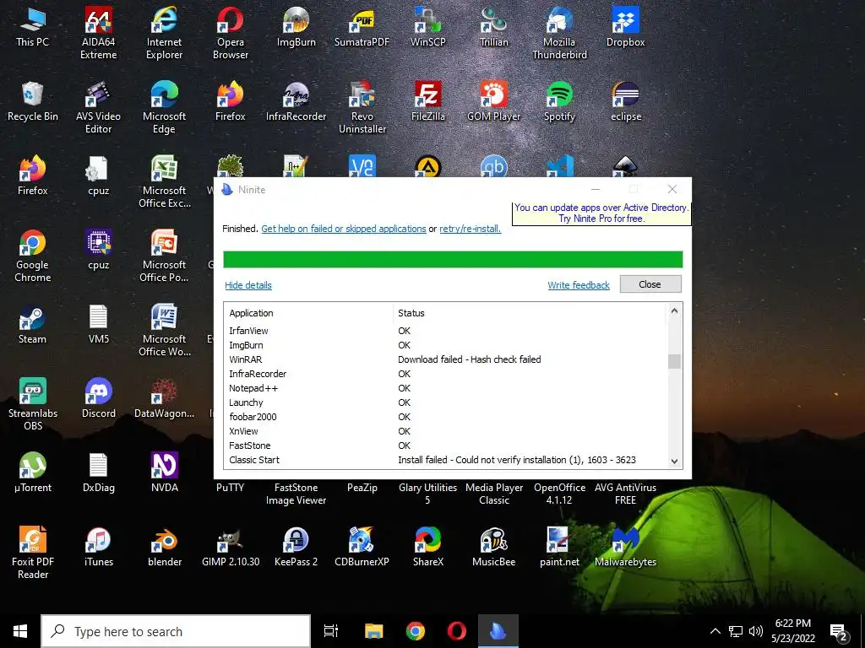Click the Trillian desktop icon

pyautogui.click(x=493, y=26)
